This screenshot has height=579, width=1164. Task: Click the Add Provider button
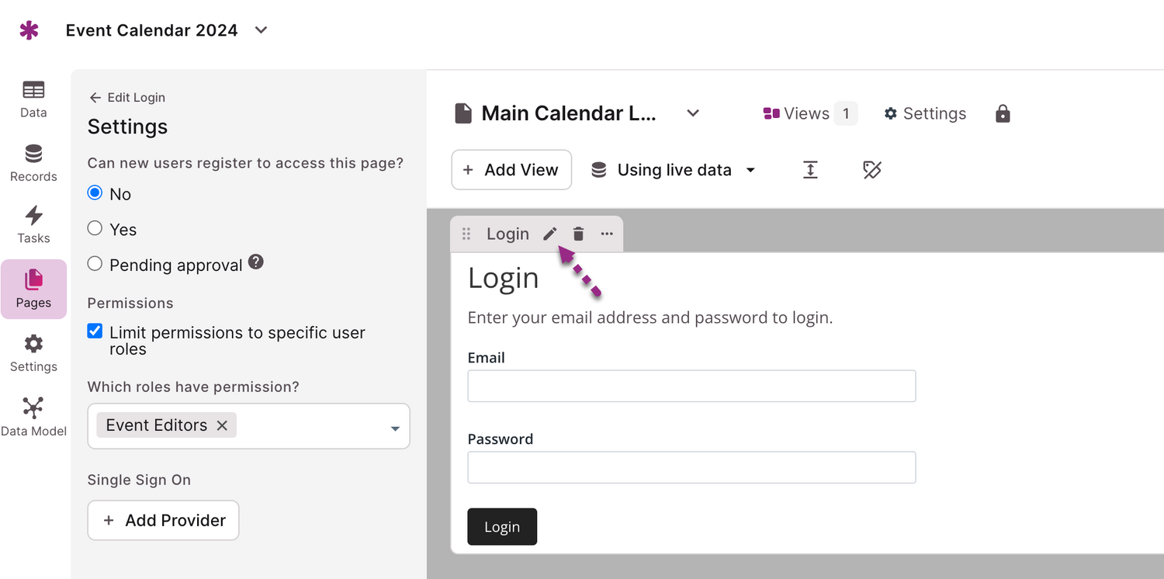tap(163, 520)
